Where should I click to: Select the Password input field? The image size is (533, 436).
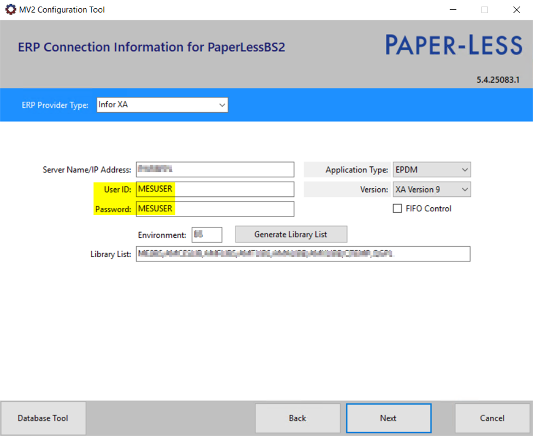pyautogui.click(x=215, y=209)
